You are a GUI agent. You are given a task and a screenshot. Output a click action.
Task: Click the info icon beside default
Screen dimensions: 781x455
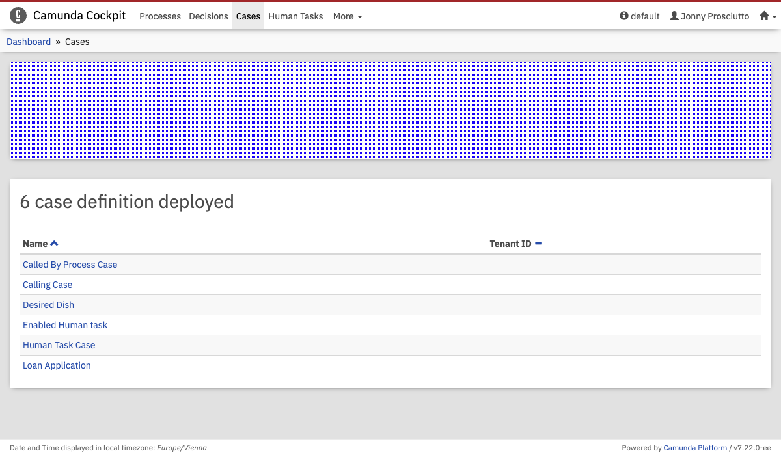624,16
